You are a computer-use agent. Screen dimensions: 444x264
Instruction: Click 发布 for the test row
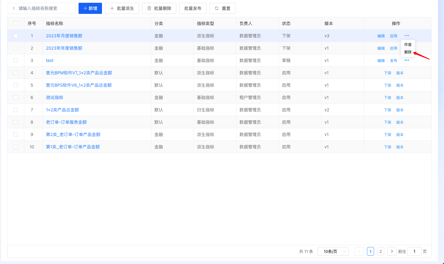(393, 61)
